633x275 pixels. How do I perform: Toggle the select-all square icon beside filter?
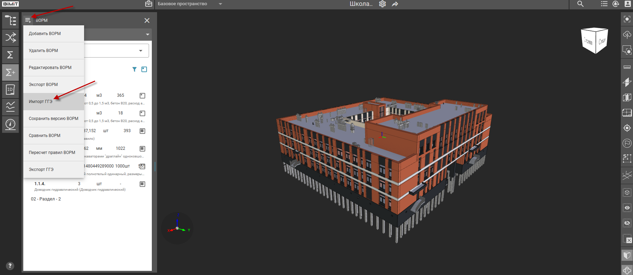pyautogui.click(x=144, y=69)
